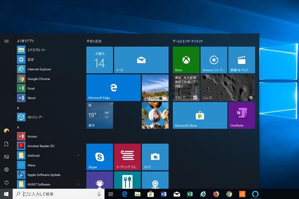Click the microphone icon in search box

[x=99, y=194]
